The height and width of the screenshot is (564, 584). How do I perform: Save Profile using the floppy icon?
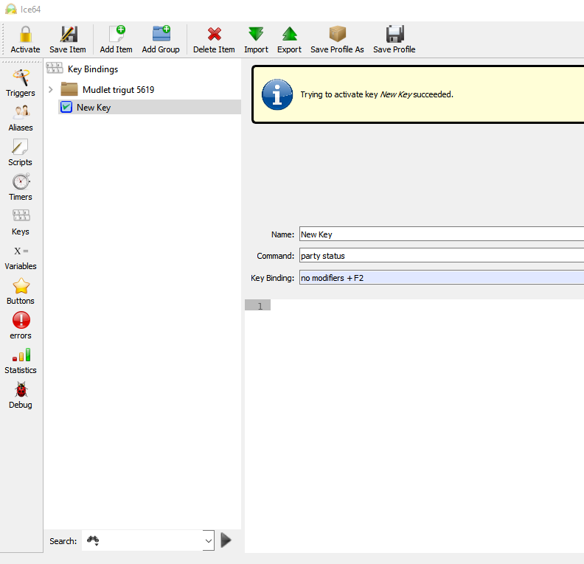click(x=394, y=35)
